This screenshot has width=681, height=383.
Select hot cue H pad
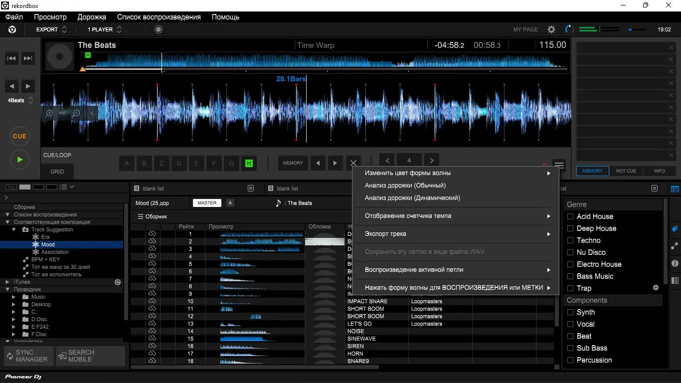[249, 163]
